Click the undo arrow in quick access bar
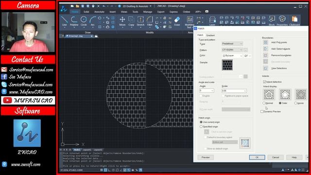The image size is (311, 175). point(104,6)
